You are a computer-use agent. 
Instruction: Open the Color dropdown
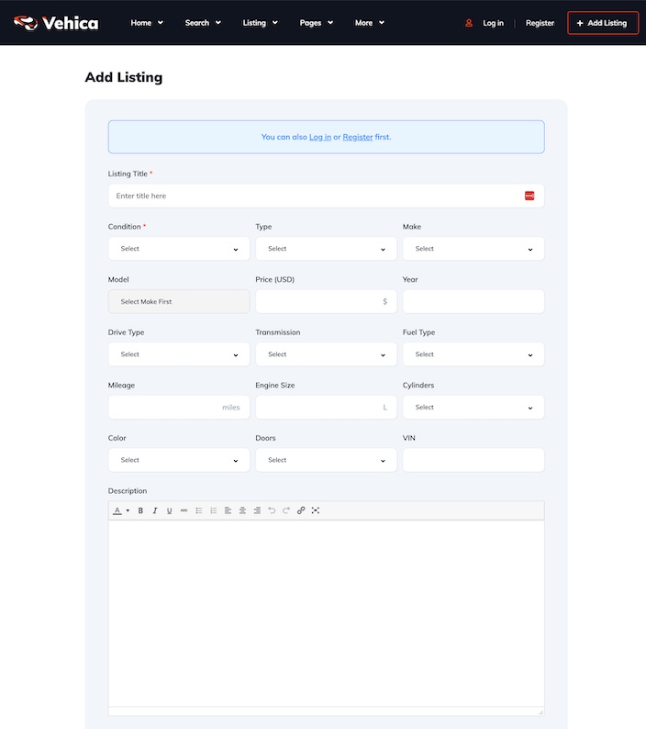point(179,460)
